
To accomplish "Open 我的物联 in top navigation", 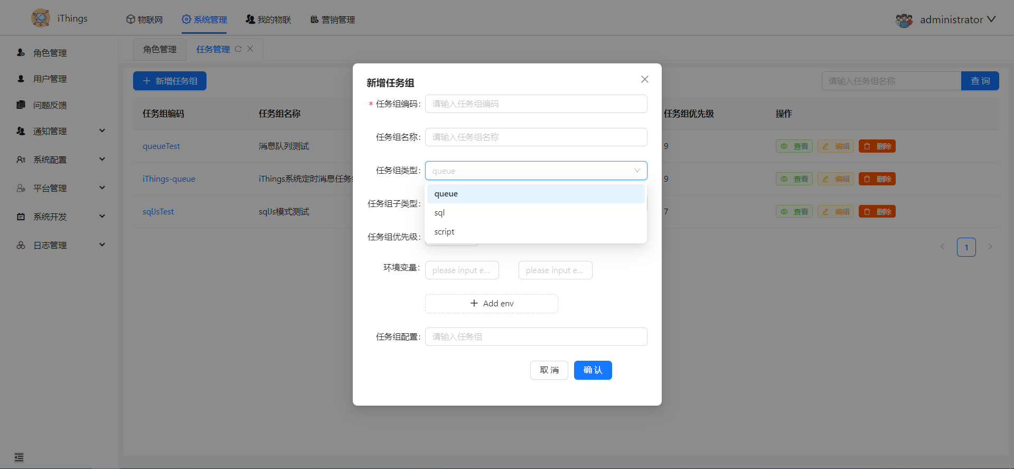I will point(268,20).
